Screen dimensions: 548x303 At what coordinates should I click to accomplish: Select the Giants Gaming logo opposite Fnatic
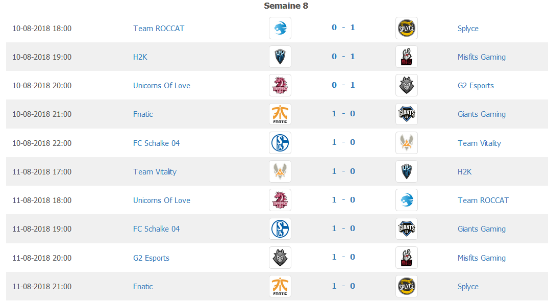click(x=407, y=114)
